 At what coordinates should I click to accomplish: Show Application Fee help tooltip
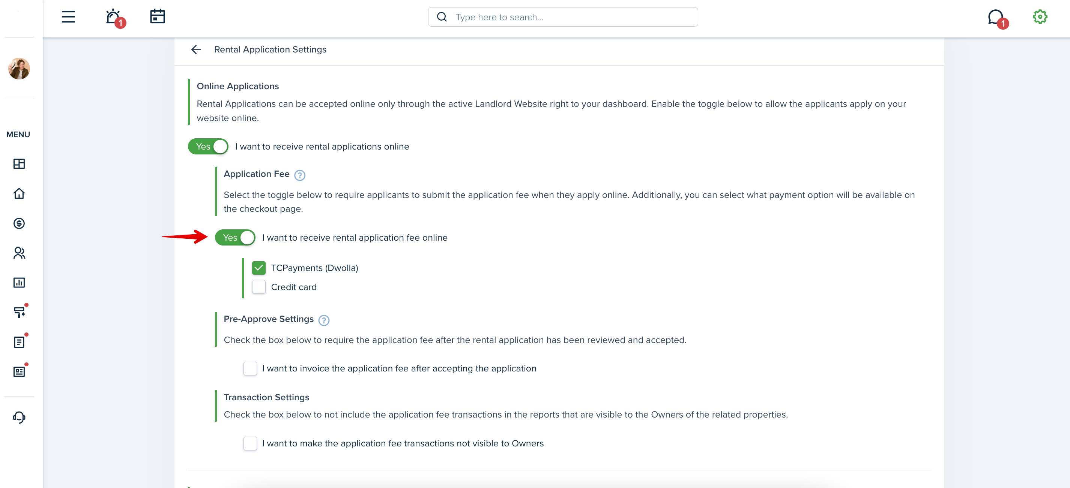pyautogui.click(x=299, y=175)
